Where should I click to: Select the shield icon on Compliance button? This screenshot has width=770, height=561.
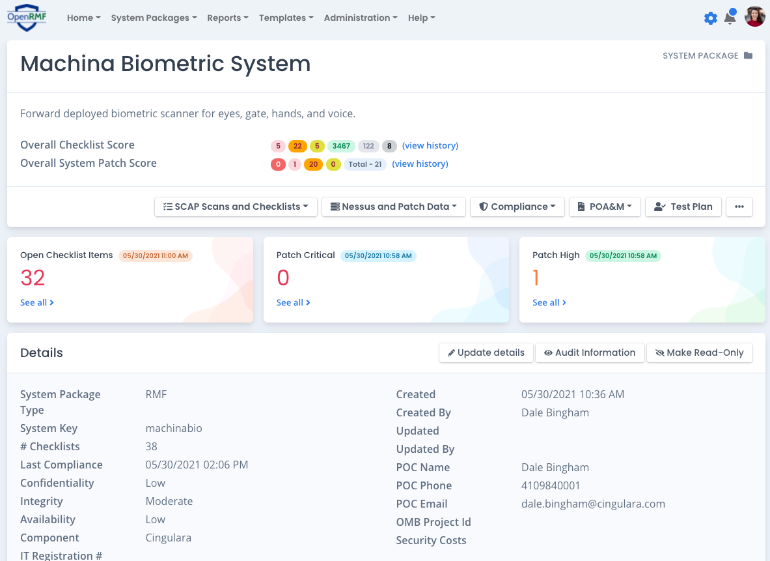484,207
